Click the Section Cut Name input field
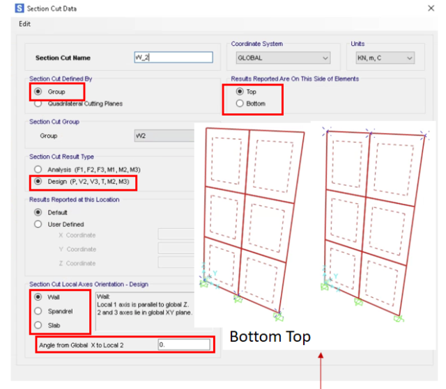Image resolution: width=446 pixels, height=389 pixels. coord(172,57)
